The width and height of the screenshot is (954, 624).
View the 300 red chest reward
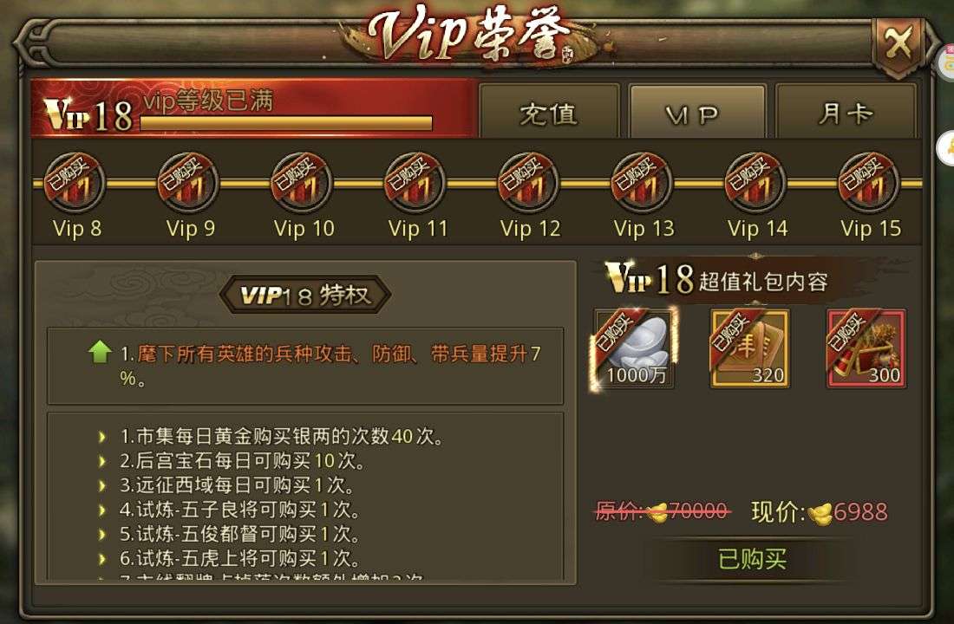coord(866,348)
